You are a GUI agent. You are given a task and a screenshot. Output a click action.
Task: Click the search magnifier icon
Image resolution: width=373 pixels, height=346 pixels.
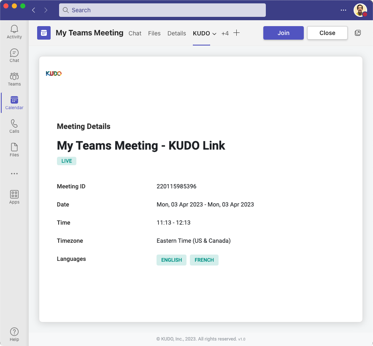click(66, 10)
